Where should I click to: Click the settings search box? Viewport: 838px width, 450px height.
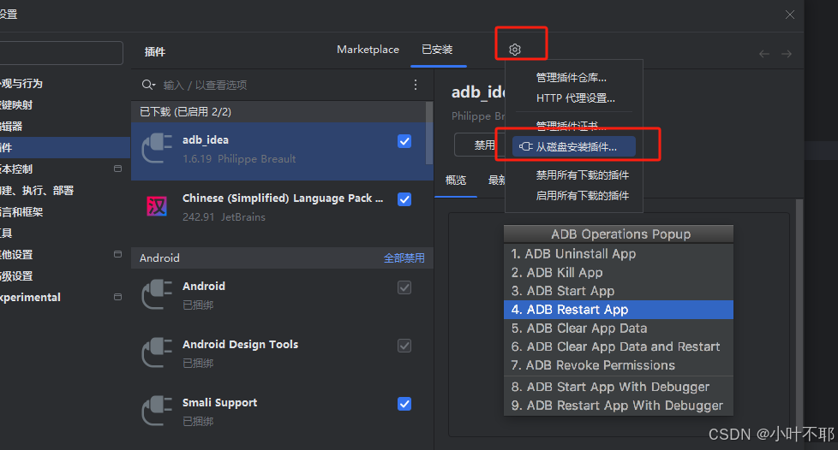pyautogui.click(x=61, y=53)
